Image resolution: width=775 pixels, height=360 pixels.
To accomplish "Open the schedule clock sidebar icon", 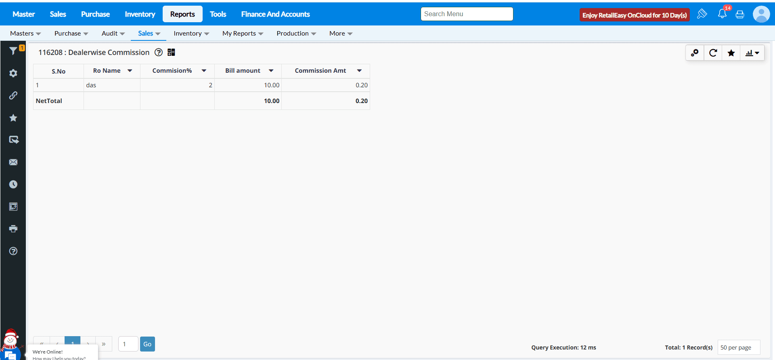I will tap(13, 184).
